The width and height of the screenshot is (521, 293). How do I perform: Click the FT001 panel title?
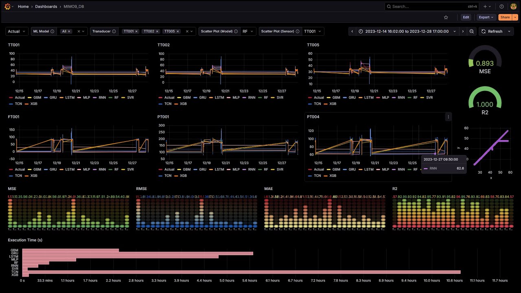pyautogui.click(x=13, y=117)
